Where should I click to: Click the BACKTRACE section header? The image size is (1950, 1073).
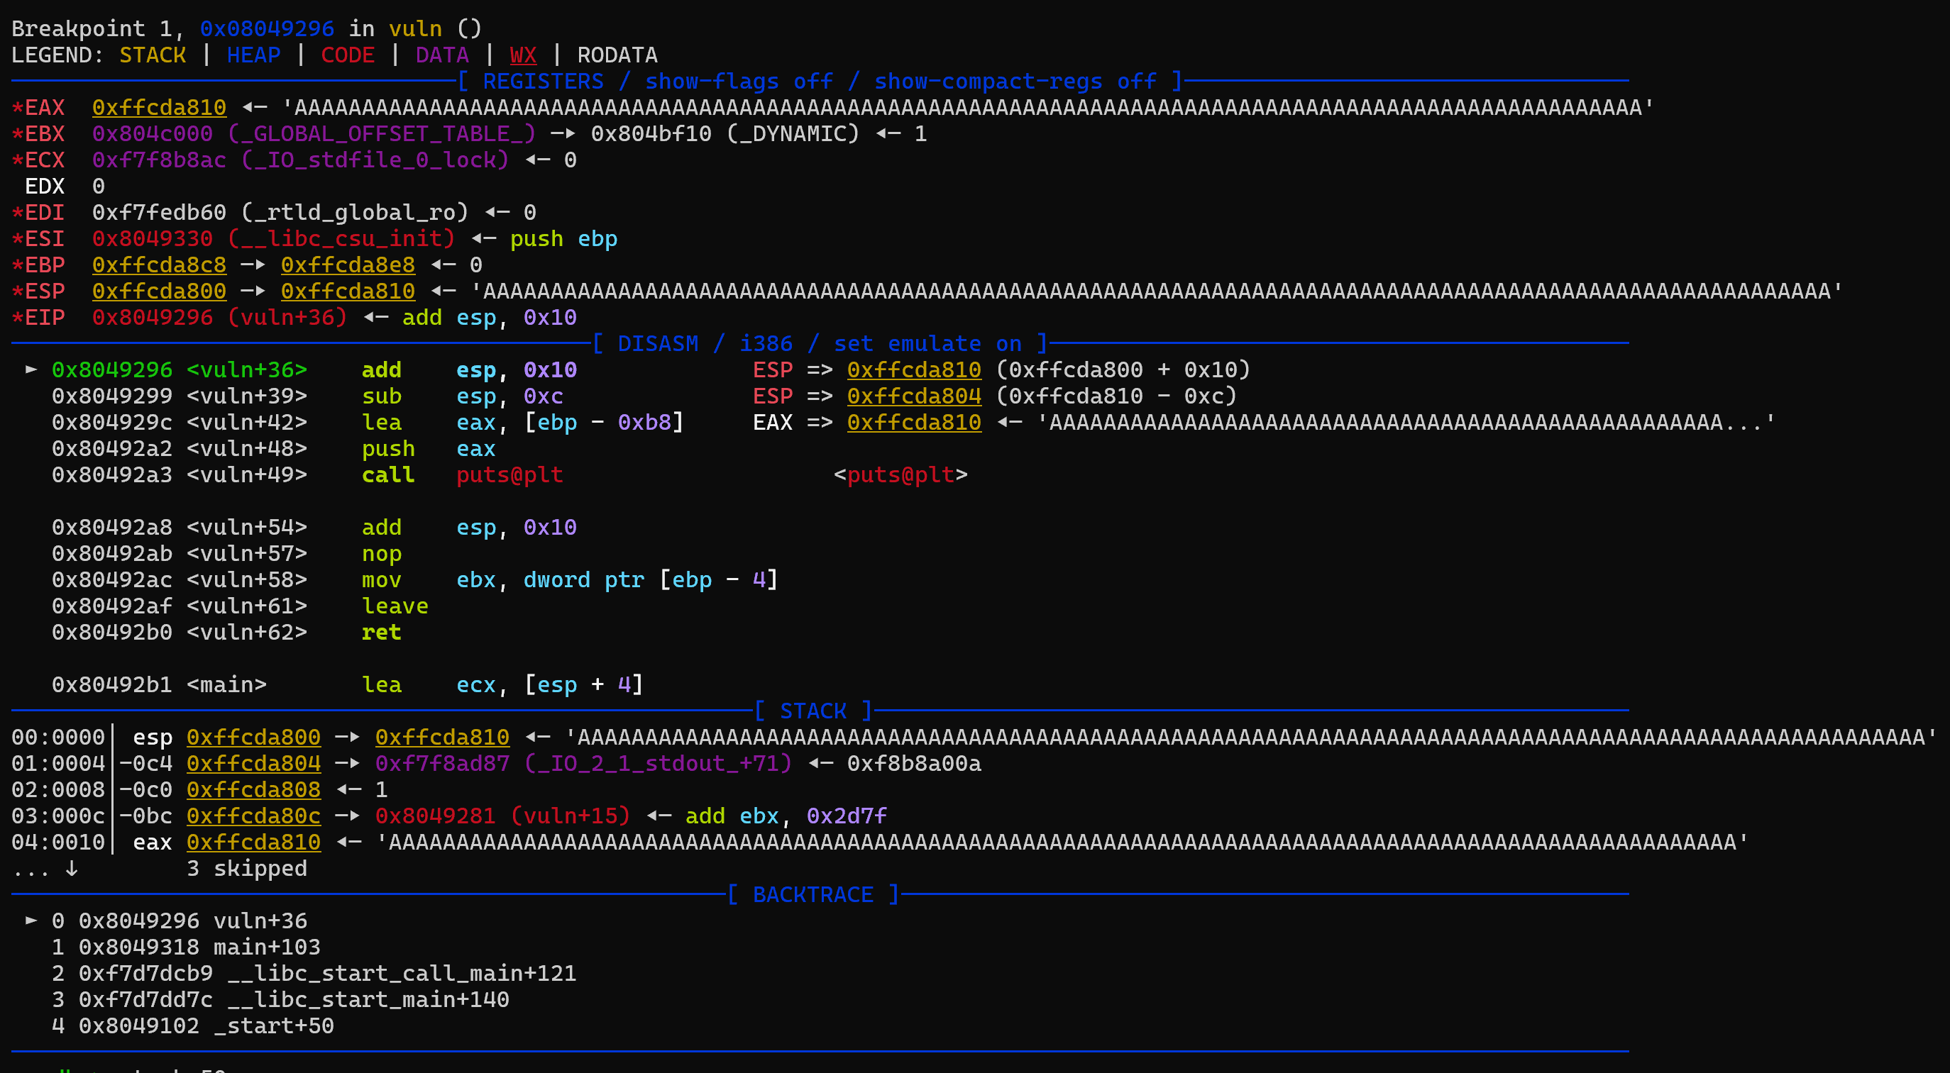pos(813,894)
